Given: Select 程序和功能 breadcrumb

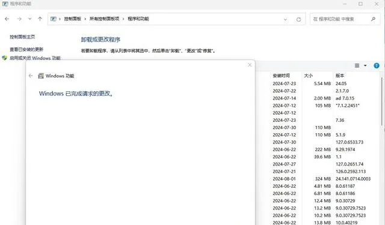Looking at the screenshot, I should coord(138,19).
